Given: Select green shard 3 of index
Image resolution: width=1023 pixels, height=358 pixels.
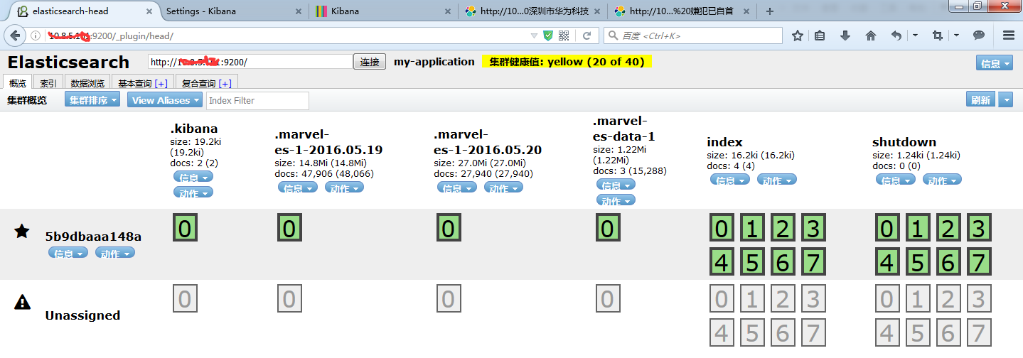Looking at the screenshot, I should [813, 228].
